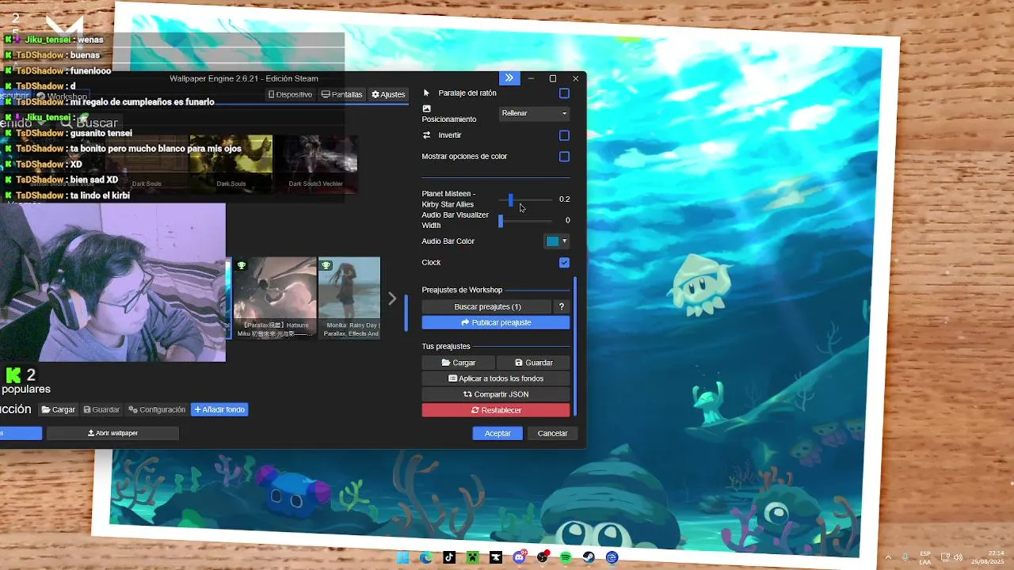1014x570 pixels.
Task: Open CurseForge anvil icon in the taskbar
Action: (x=496, y=557)
